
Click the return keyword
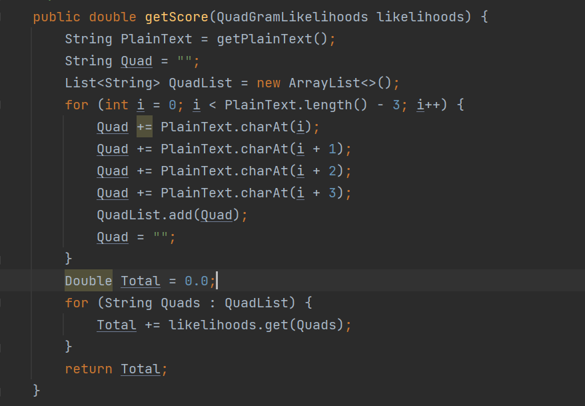click(89, 369)
